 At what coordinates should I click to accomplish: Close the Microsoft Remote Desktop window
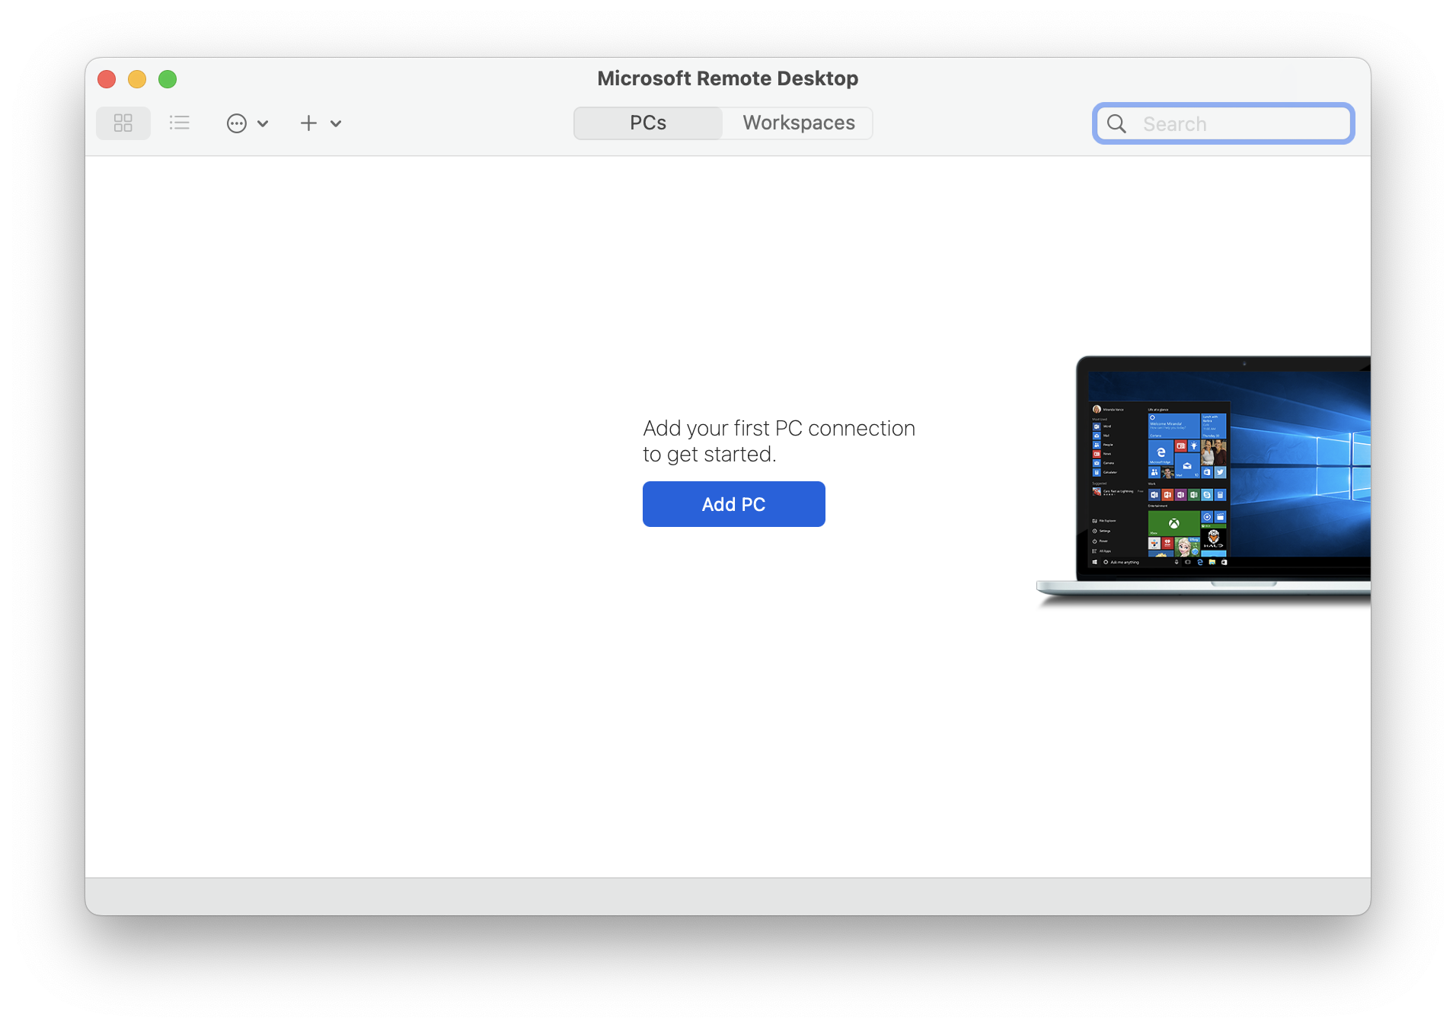107,79
